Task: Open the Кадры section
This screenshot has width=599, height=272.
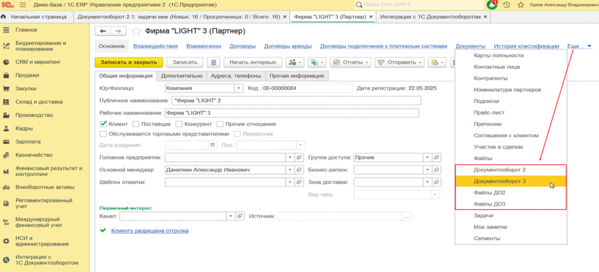Action: (x=24, y=128)
